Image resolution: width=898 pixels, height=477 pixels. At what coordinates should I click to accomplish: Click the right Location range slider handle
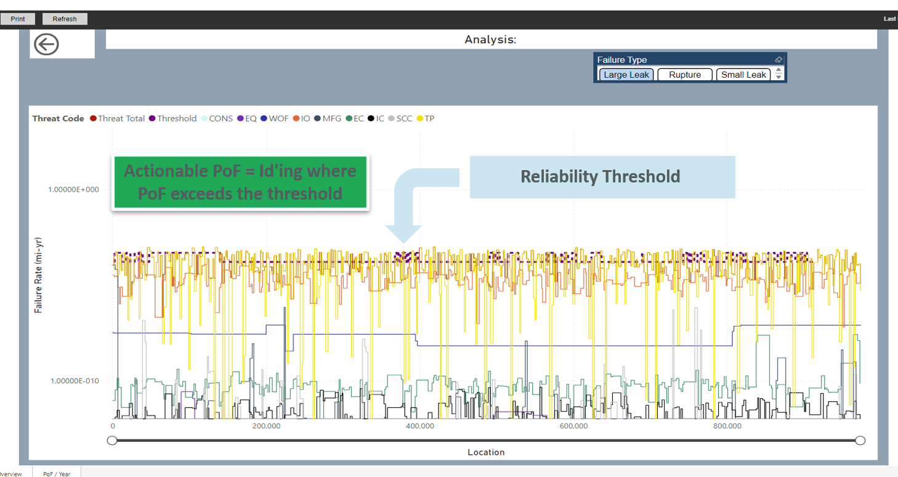point(860,440)
